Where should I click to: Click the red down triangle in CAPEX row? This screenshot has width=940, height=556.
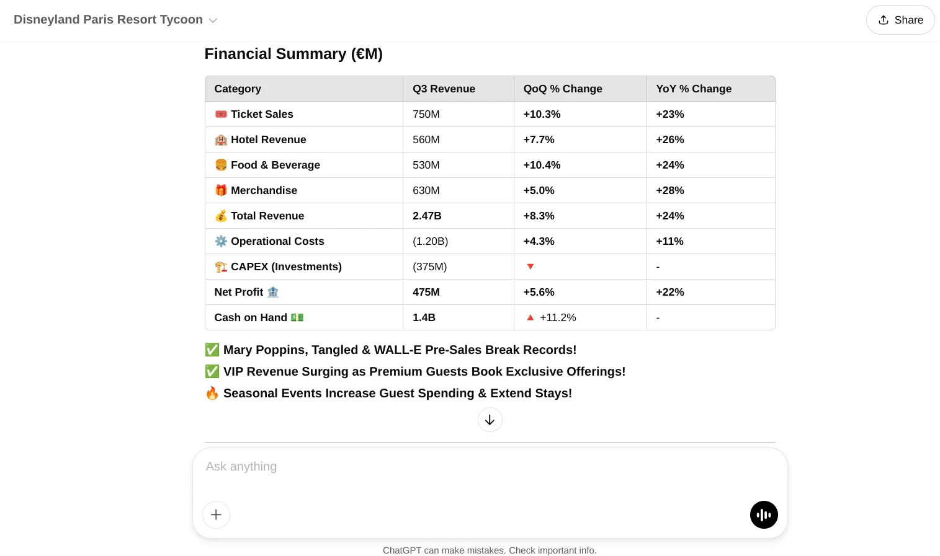coord(530,267)
